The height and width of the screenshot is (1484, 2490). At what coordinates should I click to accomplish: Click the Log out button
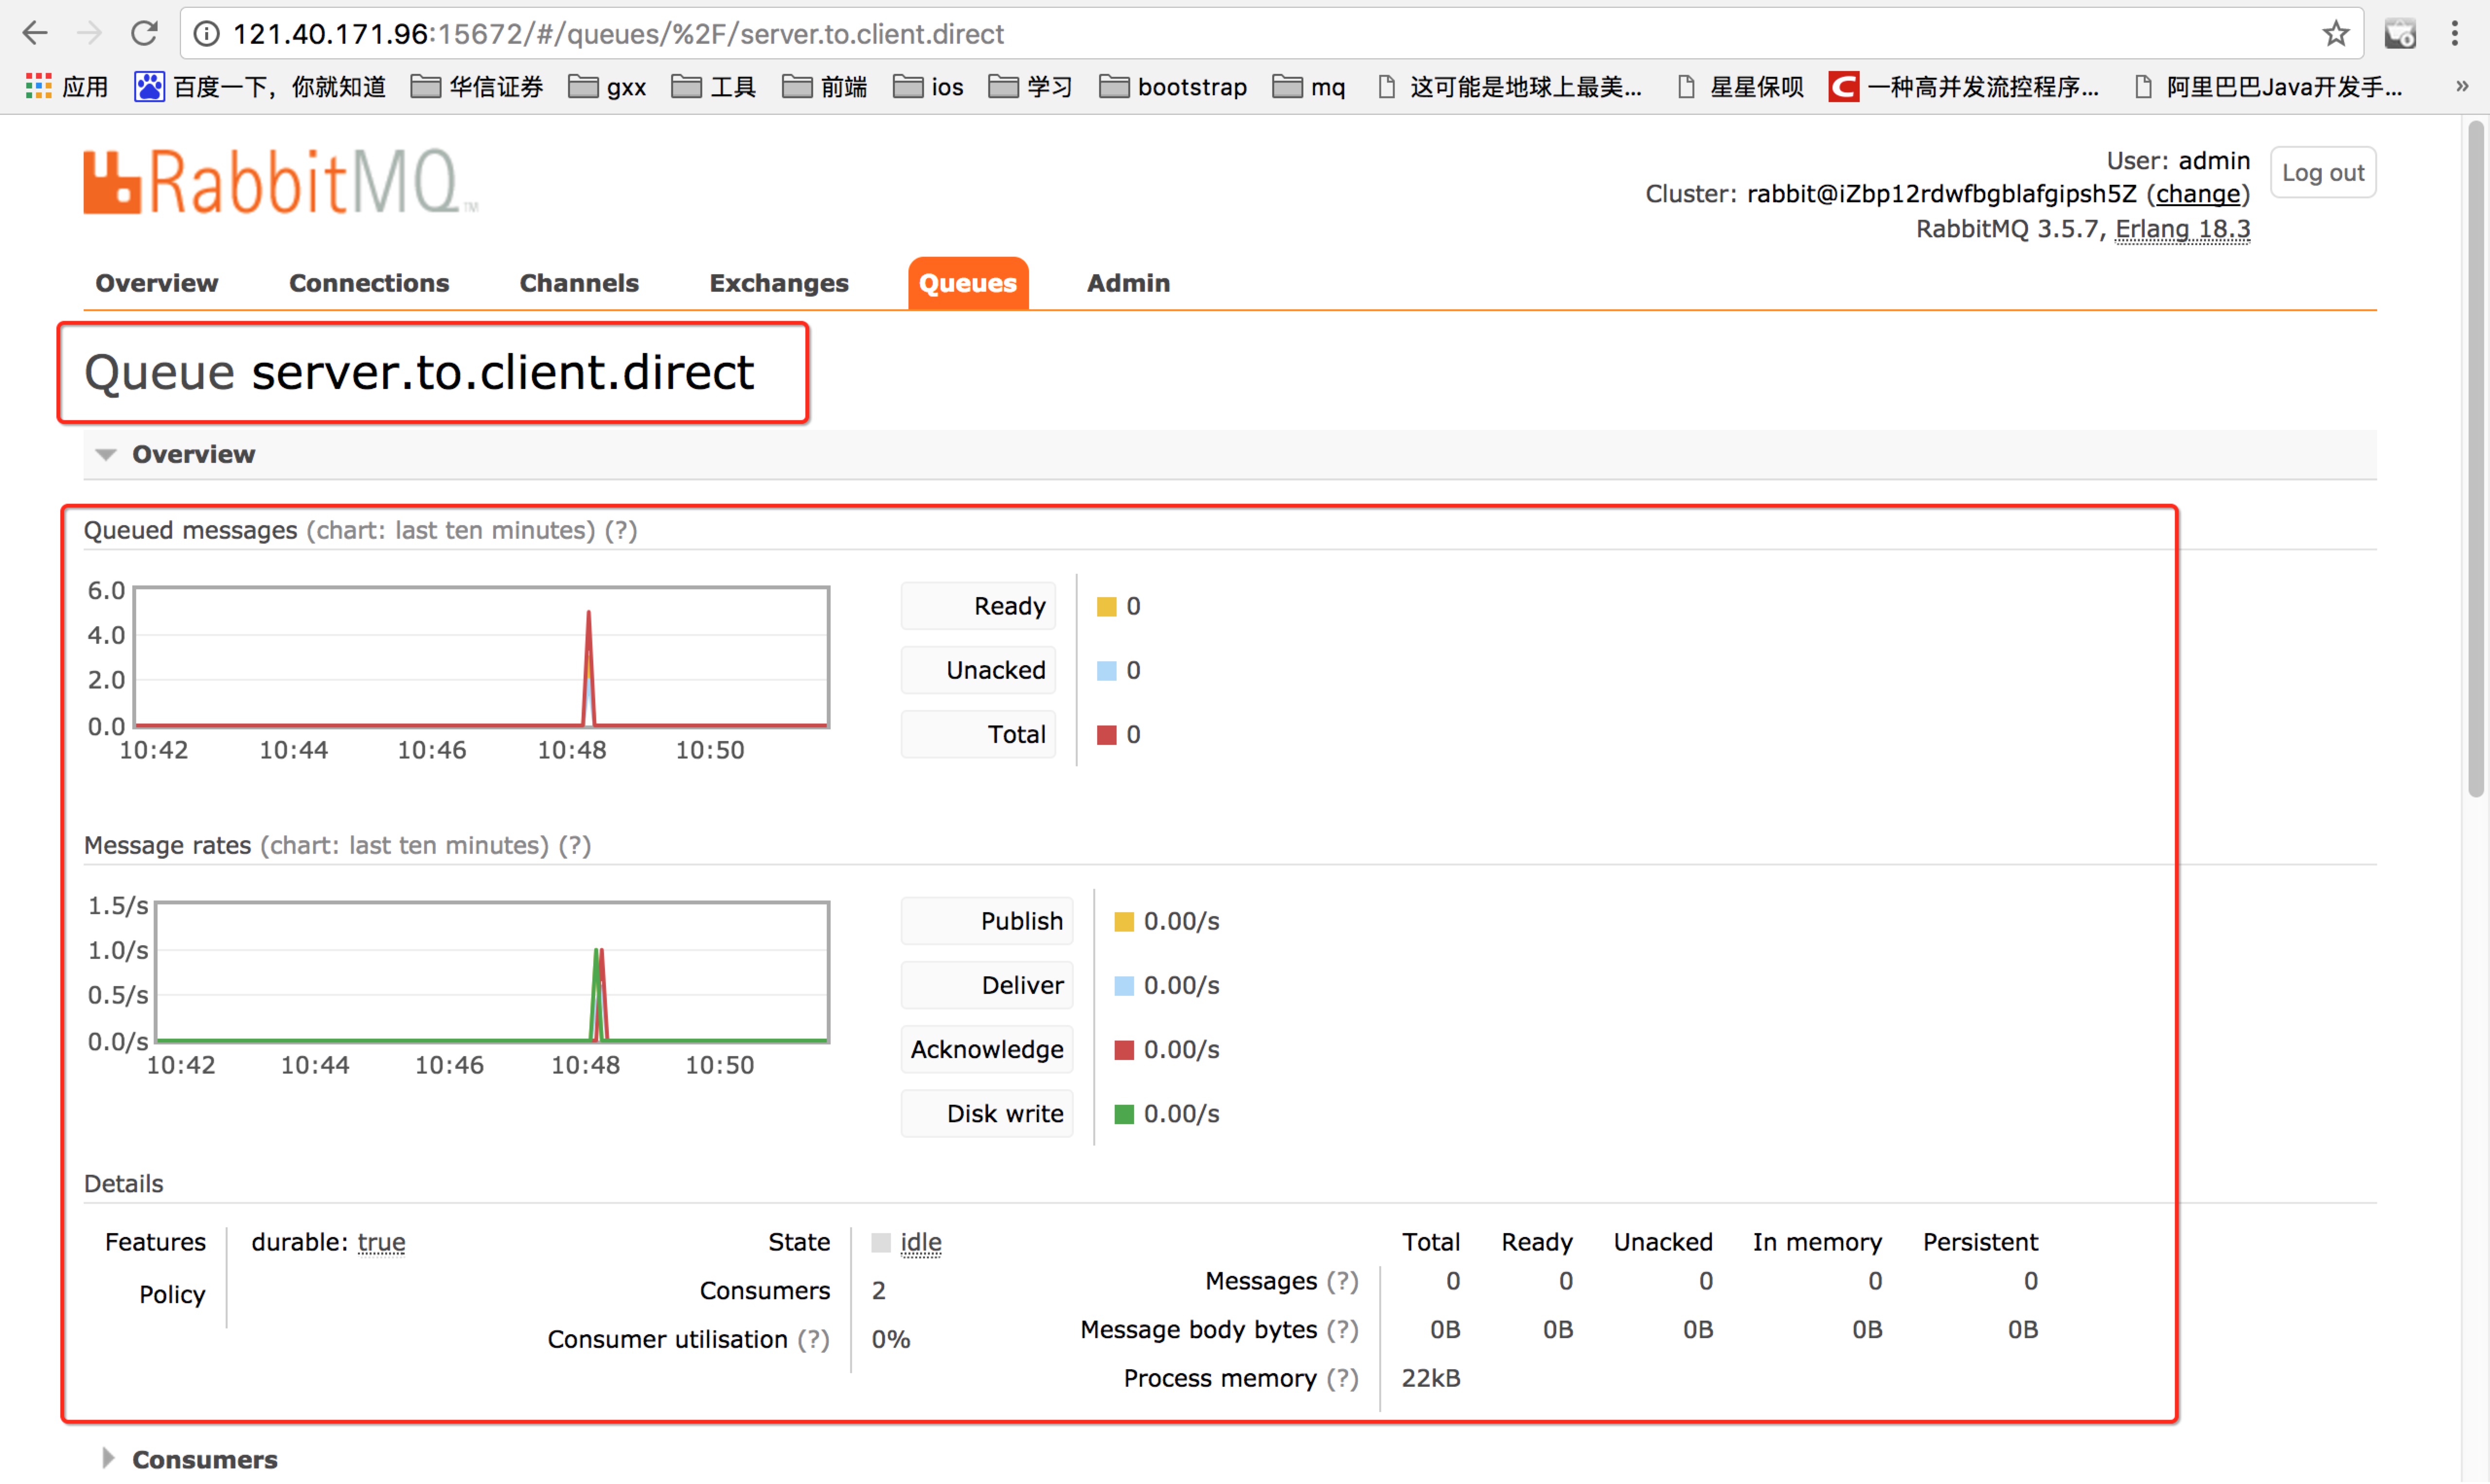(2322, 172)
